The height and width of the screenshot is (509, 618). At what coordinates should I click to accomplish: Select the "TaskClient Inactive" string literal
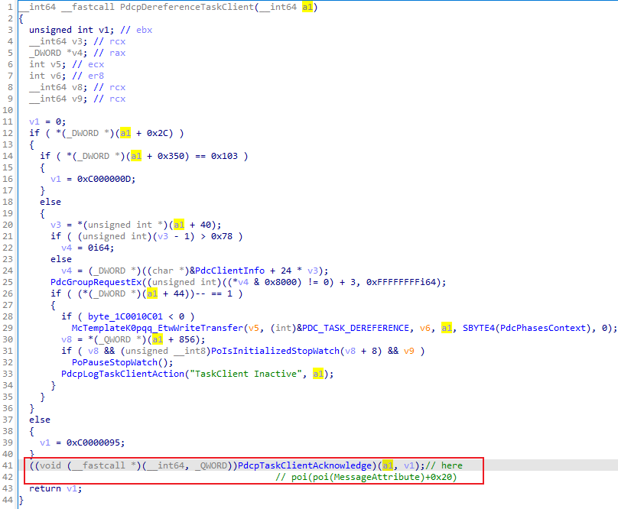pos(246,374)
